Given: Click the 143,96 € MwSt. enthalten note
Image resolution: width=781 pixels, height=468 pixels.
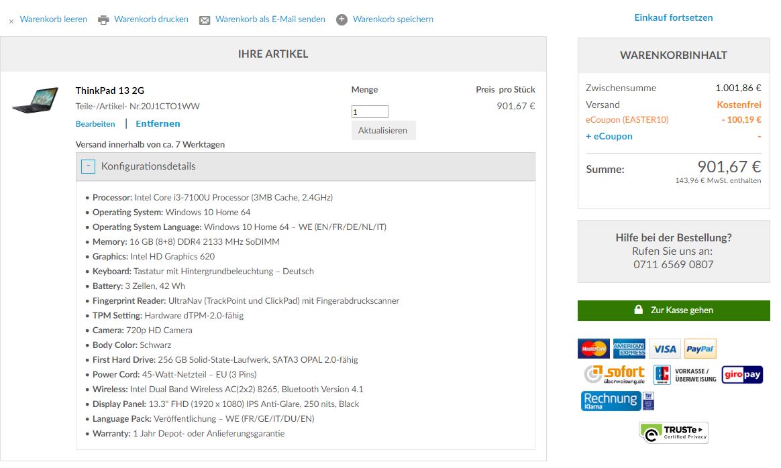Looking at the screenshot, I should click(x=718, y=180).
